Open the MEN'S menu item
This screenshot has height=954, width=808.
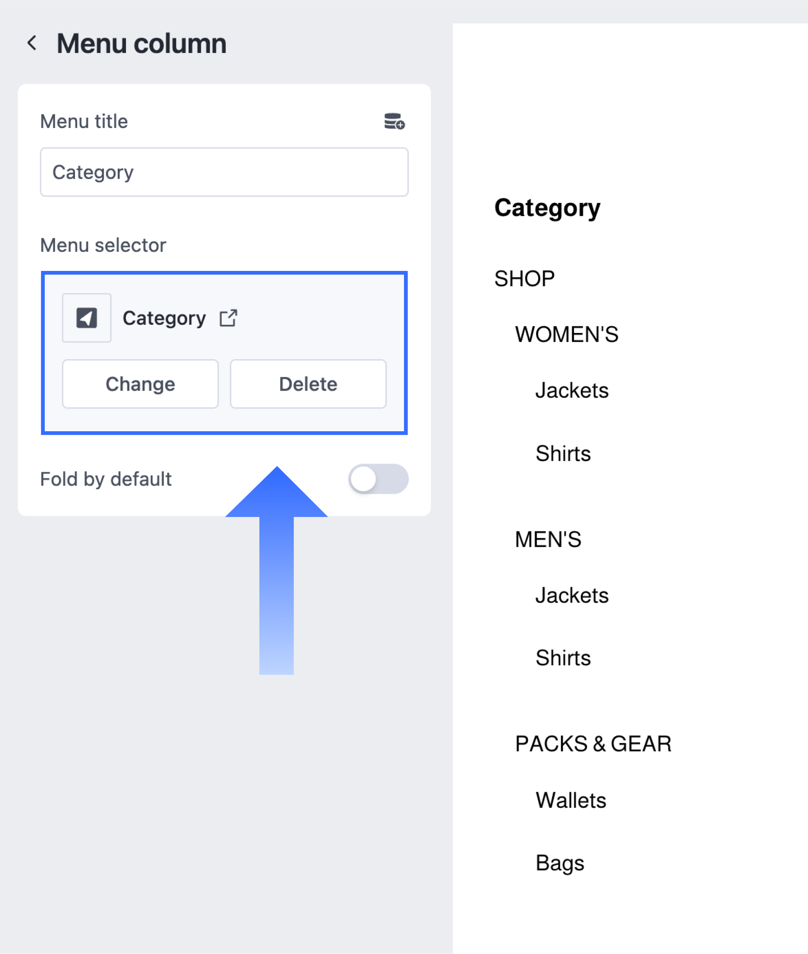click(x=548, y=539)
